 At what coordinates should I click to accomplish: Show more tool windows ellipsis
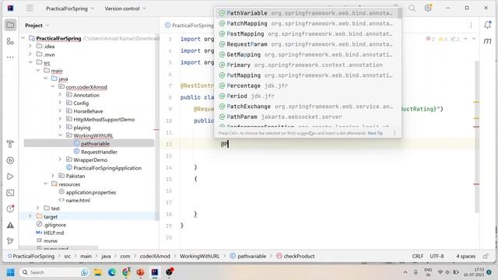pyautogui.click(x=10, y=58)
